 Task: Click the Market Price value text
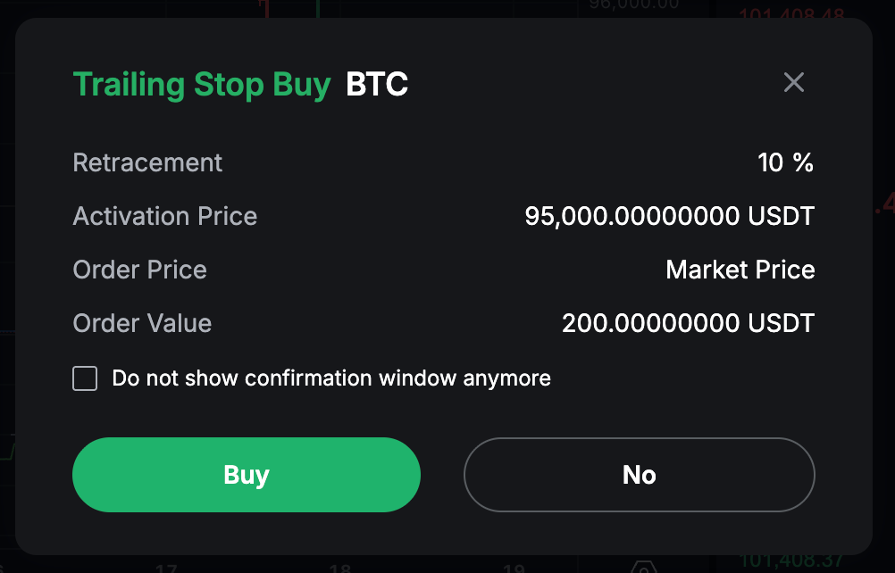[x=740, y=270]
